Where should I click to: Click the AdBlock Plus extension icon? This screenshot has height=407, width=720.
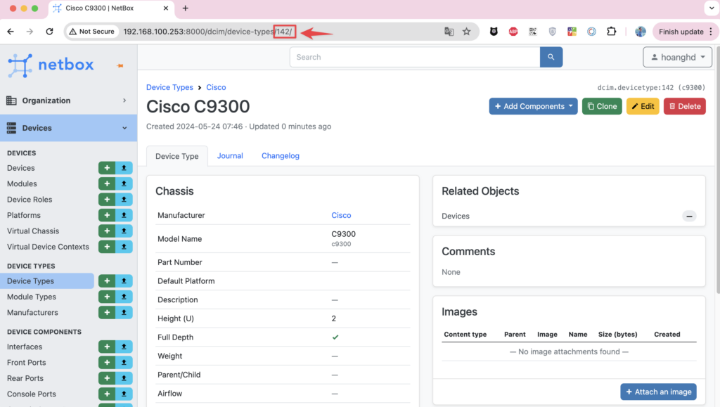[x=513, y=32]
